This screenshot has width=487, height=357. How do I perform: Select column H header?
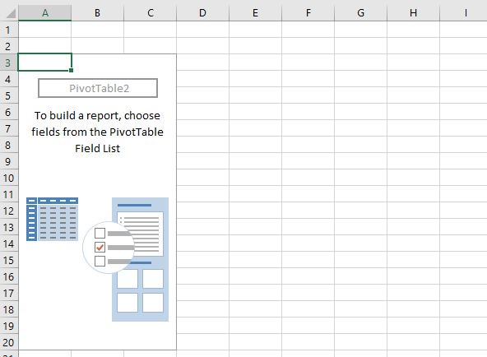414,13
